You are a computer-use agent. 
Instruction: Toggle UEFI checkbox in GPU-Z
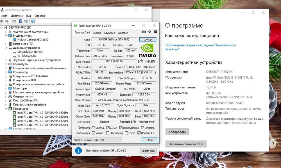point(147,61)
